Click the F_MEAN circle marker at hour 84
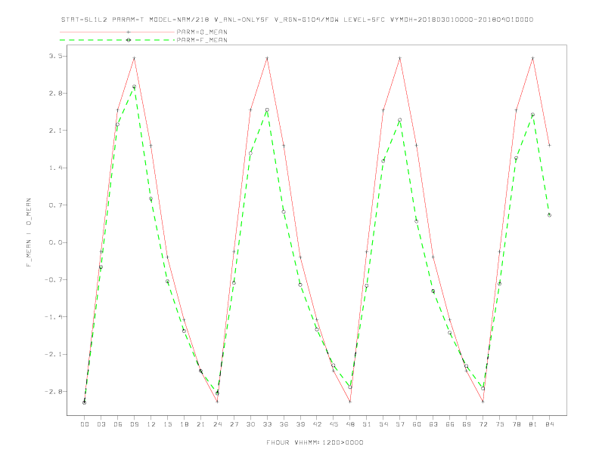The image size is (599, 462). (549, 215)
